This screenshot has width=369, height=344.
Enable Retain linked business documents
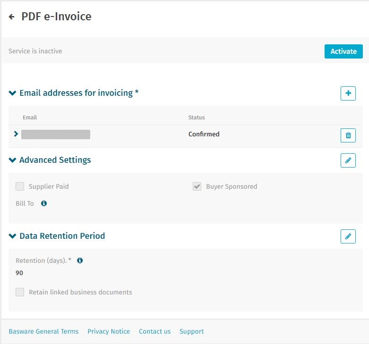[x=20, y=292]
